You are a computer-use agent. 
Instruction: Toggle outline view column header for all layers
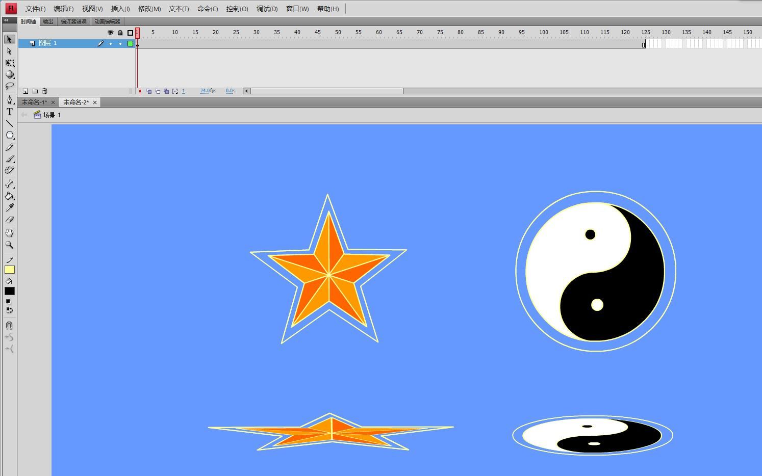point(130,33)
